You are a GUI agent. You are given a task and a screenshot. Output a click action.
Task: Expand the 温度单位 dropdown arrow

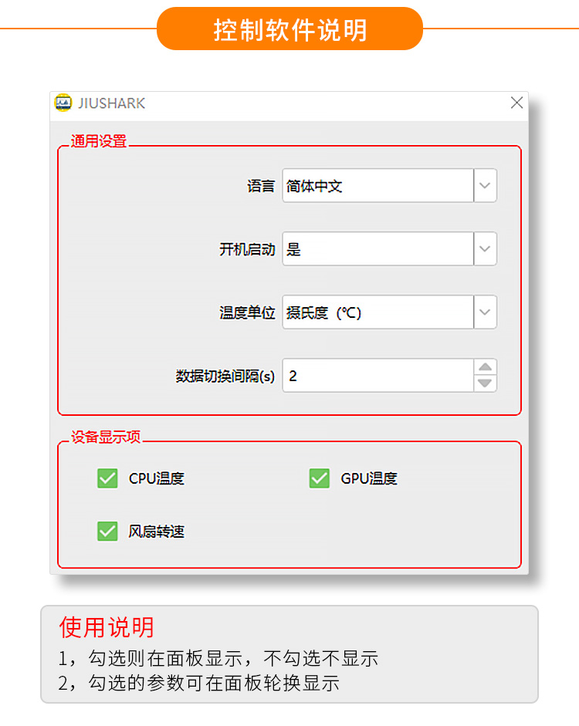coord(485,312)
